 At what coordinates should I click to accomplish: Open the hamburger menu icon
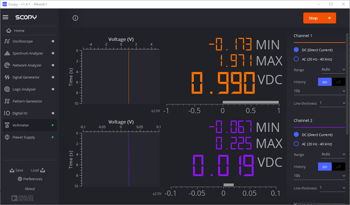[6, 17]
